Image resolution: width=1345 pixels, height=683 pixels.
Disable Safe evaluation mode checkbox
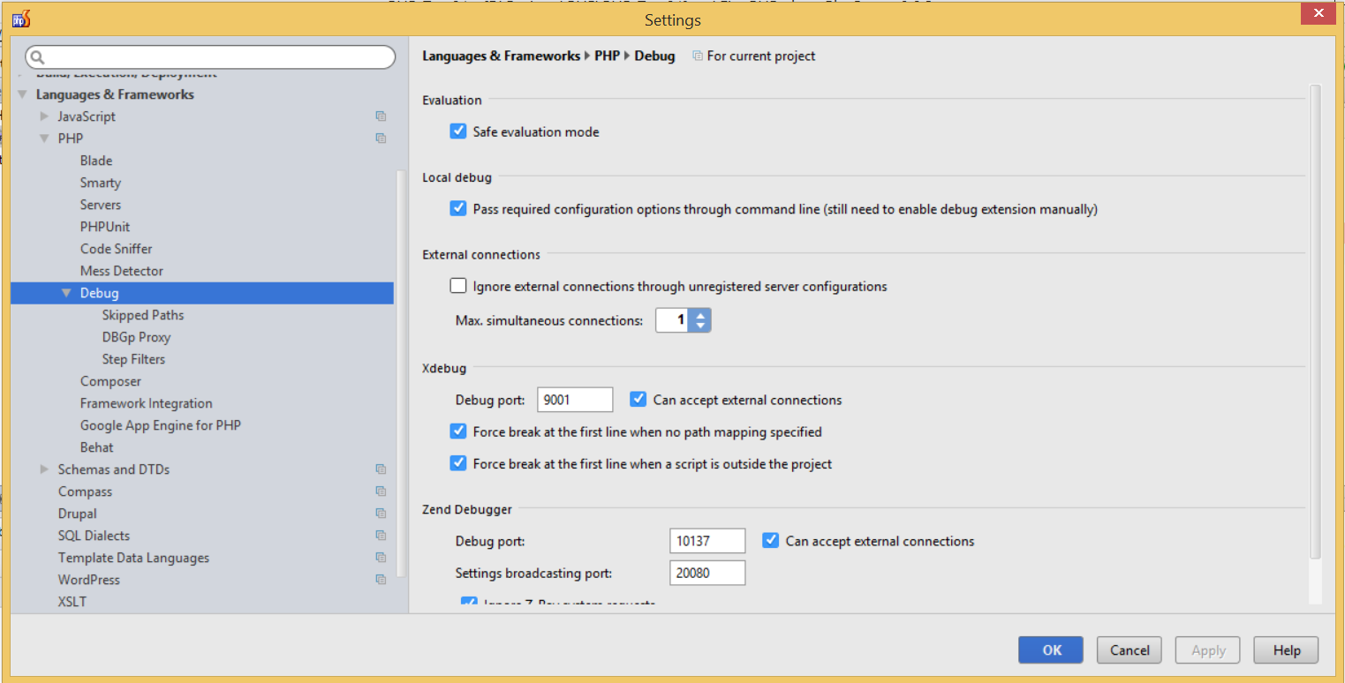click(x=457, y=131)
